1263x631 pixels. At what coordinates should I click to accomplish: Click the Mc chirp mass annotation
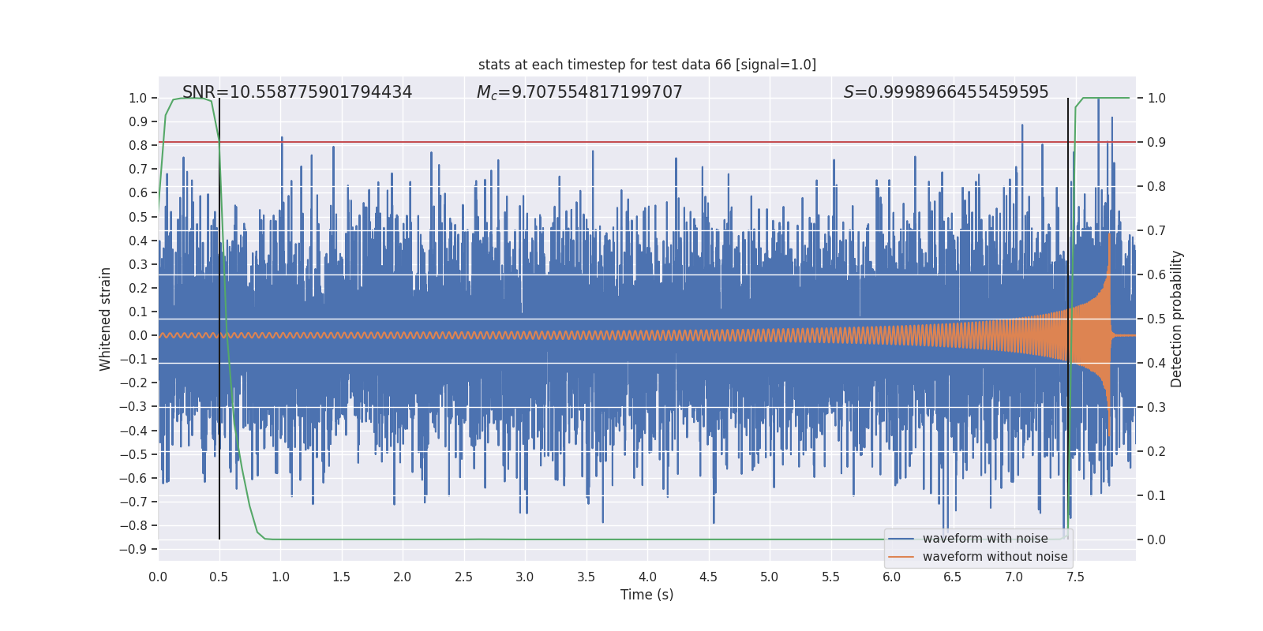tap(579, 92)
